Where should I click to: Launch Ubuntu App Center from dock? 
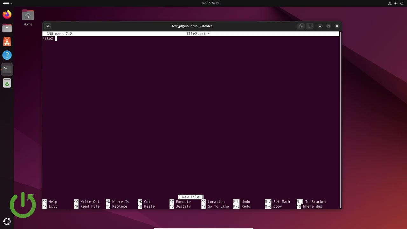[x=7, y=42]
